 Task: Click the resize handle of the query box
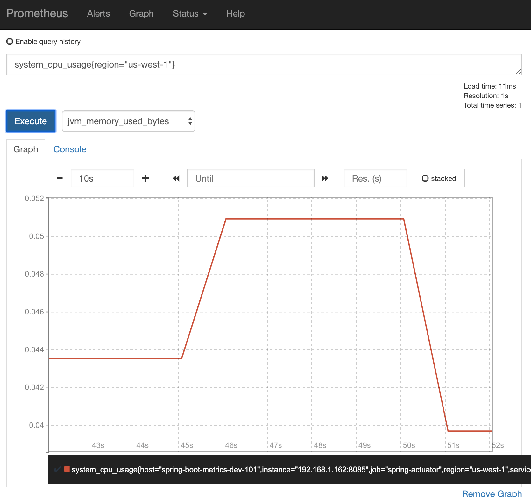518,72
